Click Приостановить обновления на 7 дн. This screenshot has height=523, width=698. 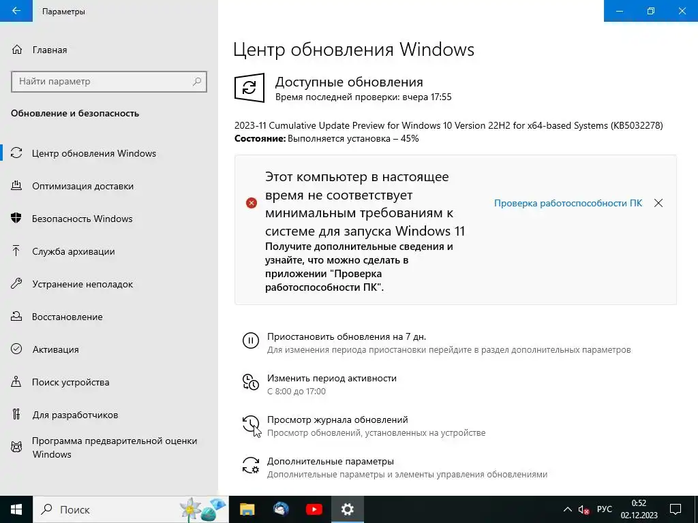(346, 336)
